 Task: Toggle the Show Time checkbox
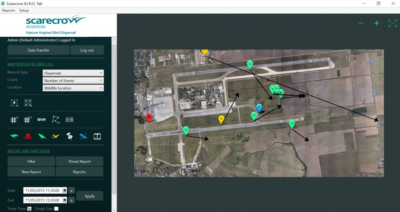pos(29,209)
